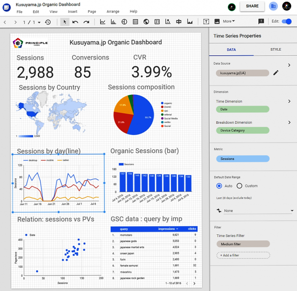
Task: Open the More toolbar dropdown
Action: click(x=229, y=21)
